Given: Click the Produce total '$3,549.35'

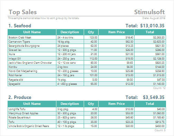Looking at the screenshot, I should [x=154, y=97].
